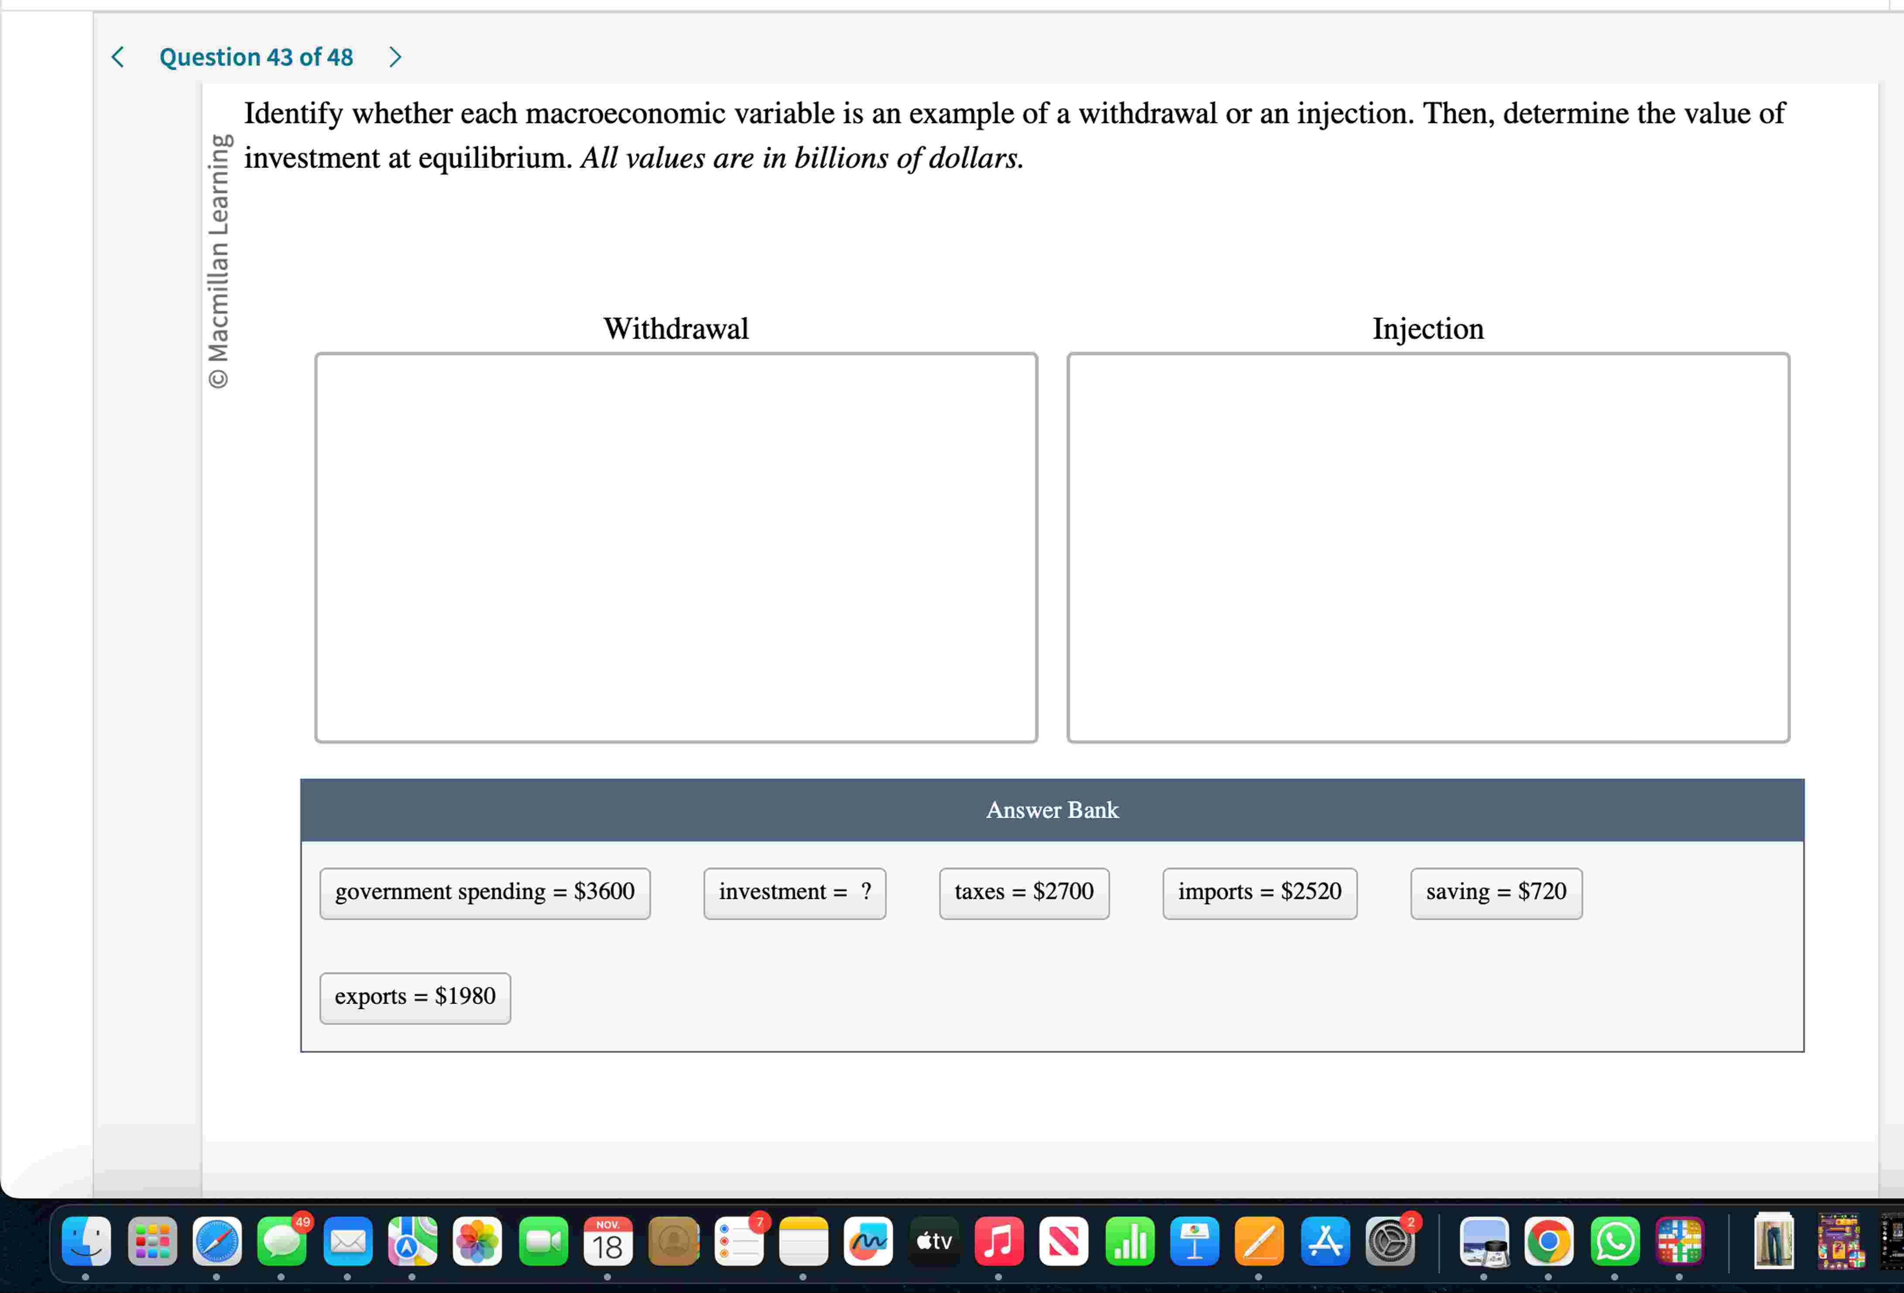Open WhatsApp from the dock

[1614, 1242]
